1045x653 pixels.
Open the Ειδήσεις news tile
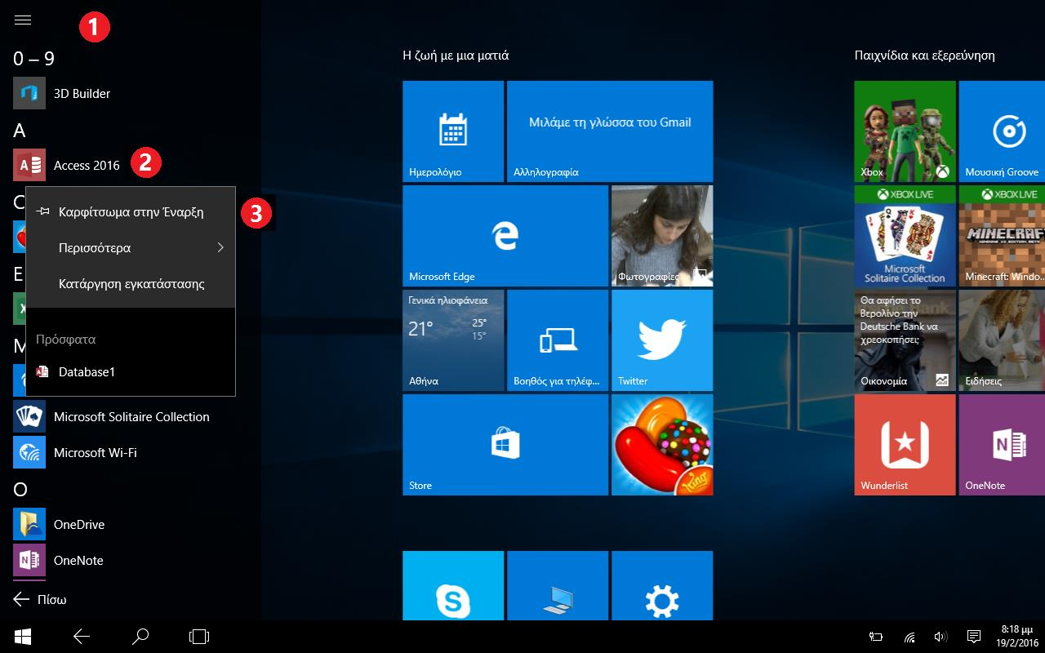coord(1002,340)
